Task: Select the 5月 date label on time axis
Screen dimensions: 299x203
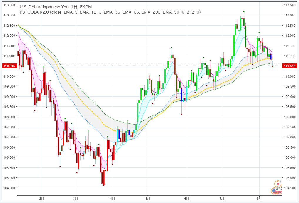Action: tap(148, 199)
